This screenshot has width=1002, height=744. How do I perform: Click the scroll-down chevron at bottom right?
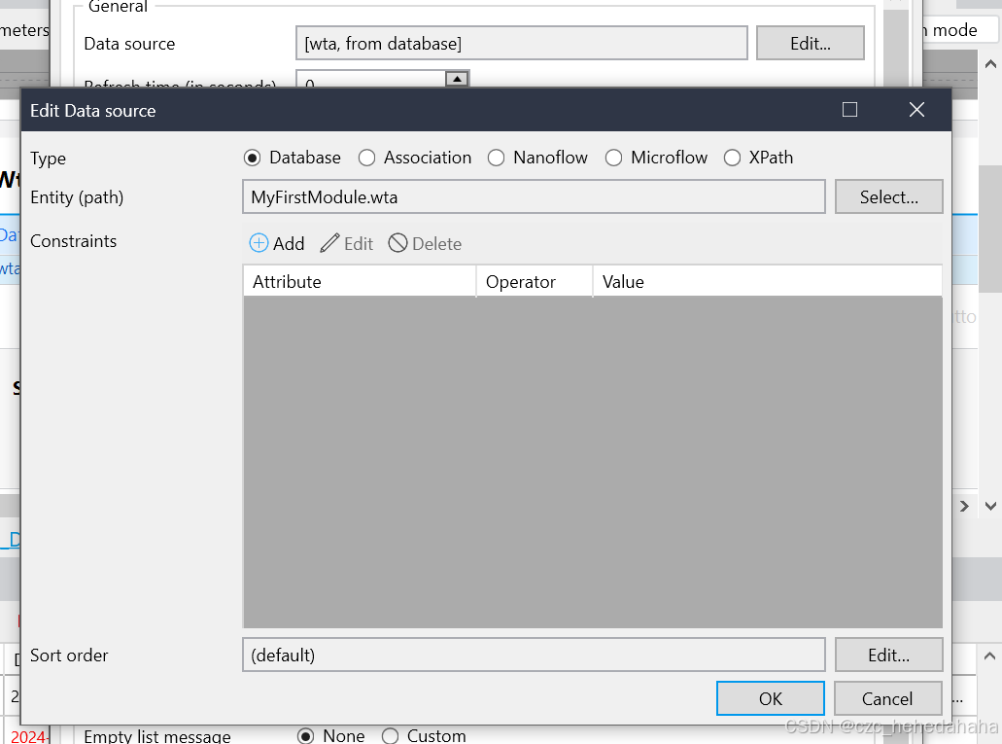989,506
